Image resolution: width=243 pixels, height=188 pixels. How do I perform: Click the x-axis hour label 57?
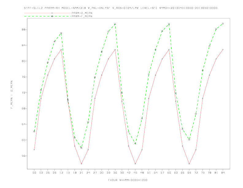162,173
